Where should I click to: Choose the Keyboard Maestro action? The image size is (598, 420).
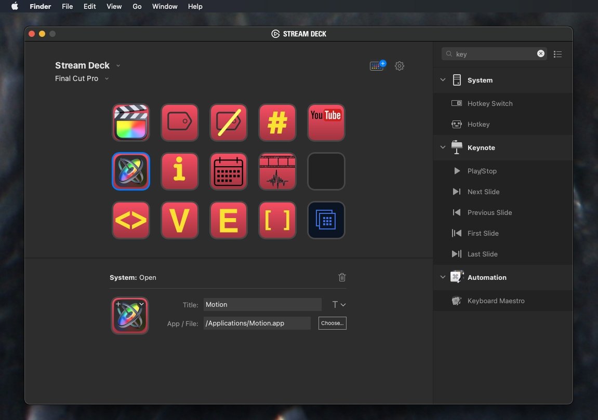pyautogui.click(x=503, y=301)
